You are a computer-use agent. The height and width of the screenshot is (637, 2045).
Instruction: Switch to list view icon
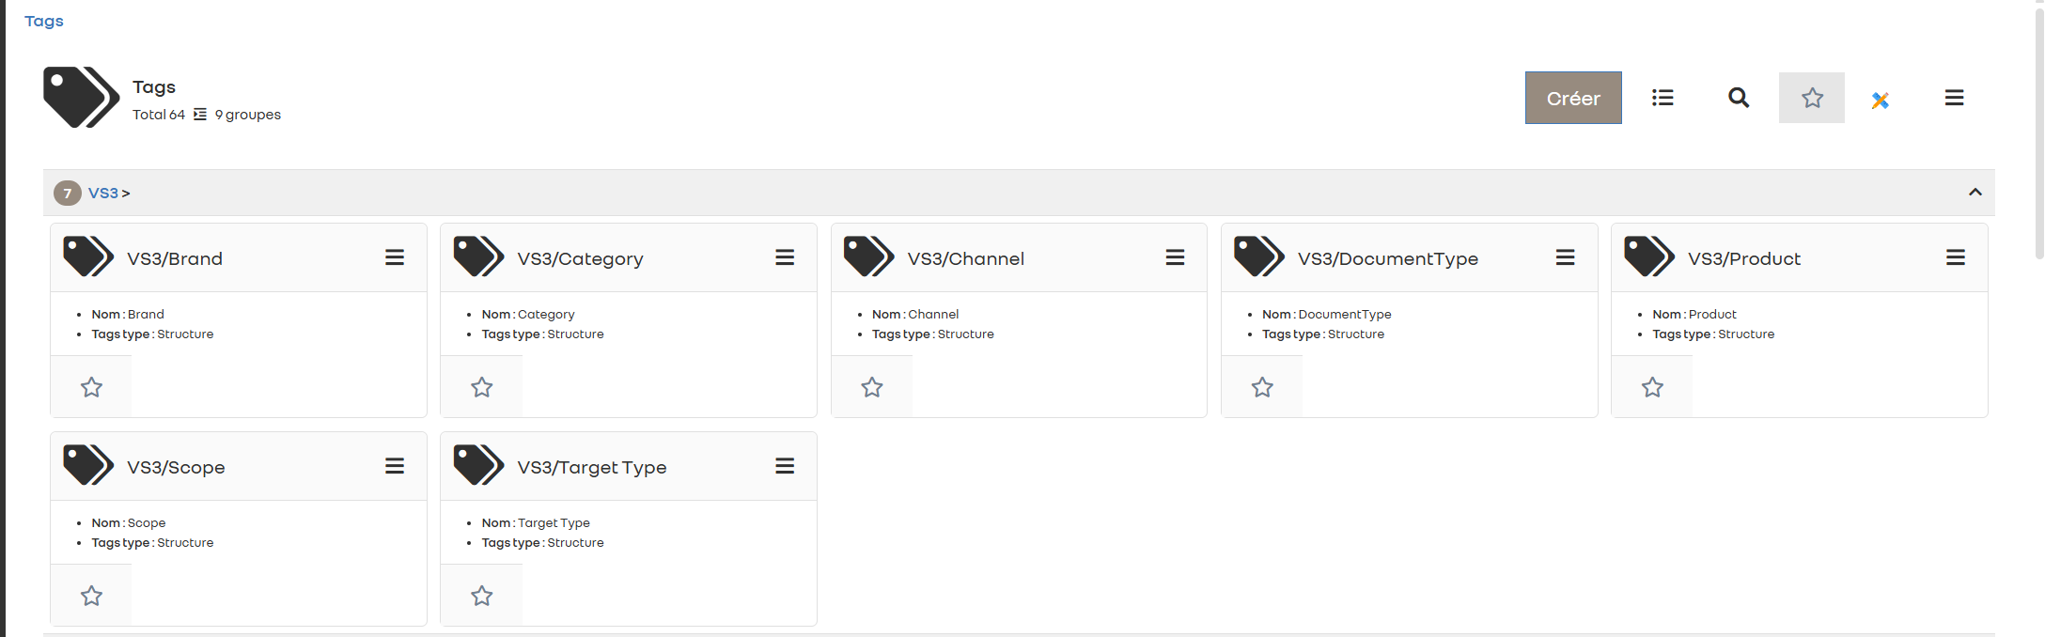click(1663, 98)
